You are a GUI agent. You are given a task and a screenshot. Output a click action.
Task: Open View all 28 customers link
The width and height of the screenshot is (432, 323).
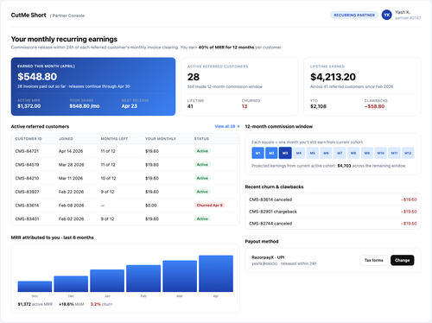pyautogui.click(x=227, y=126)
